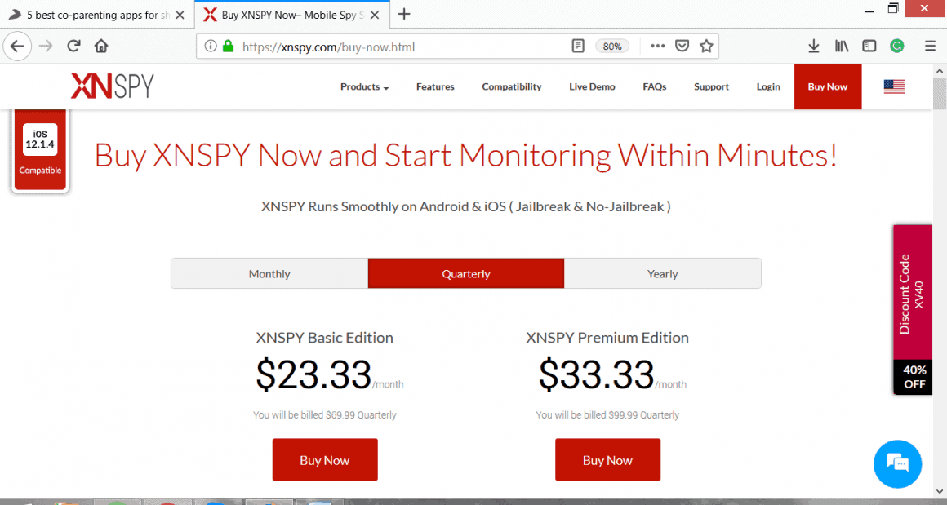Click the green secure connection padlock
Screen dimensions: 947x505
228,46
